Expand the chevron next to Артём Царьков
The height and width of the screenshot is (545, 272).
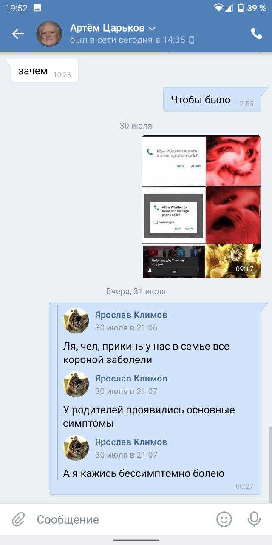pyautogui.click(x=152, y=29)
